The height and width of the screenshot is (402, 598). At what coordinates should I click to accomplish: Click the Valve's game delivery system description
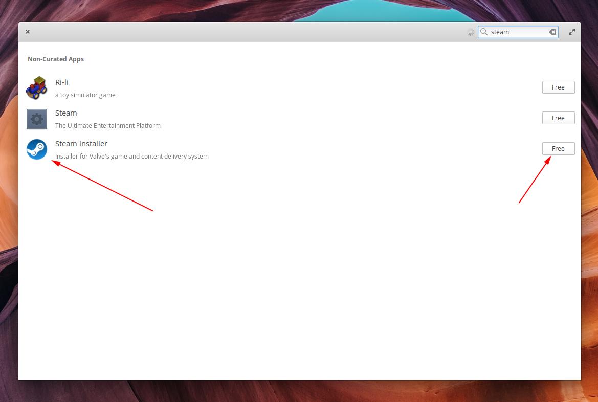[131, 157]
